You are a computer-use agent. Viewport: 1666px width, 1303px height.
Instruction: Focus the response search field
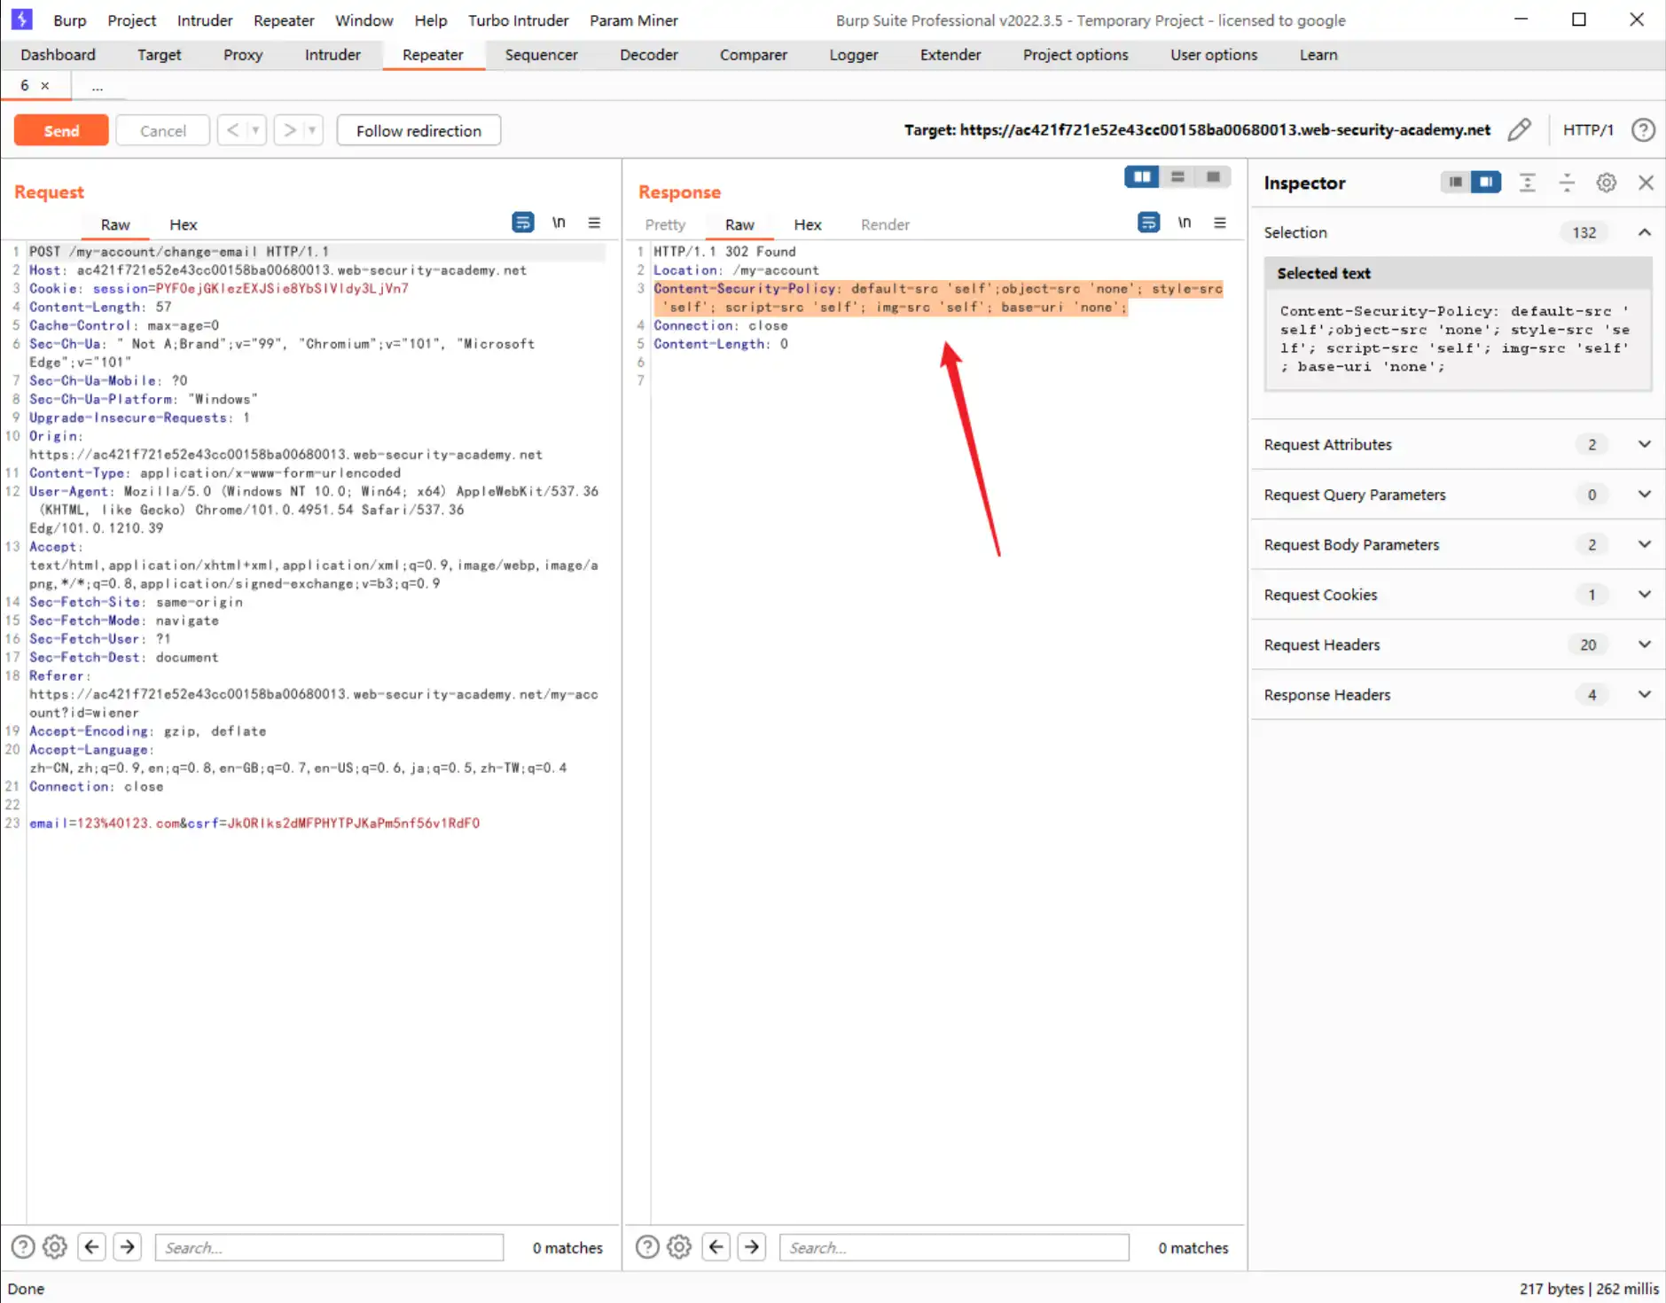[x=954, y=1247]
